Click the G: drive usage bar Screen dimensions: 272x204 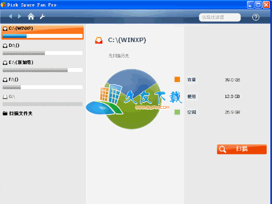point(43,104)
